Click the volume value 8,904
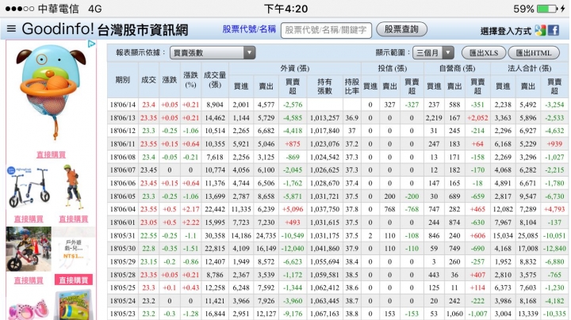This screenshot has width=571, height=320. (x=215, y=105)
